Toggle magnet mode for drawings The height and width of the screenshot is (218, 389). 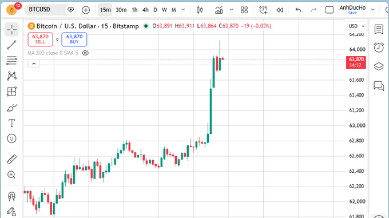(x=11, y=196)
